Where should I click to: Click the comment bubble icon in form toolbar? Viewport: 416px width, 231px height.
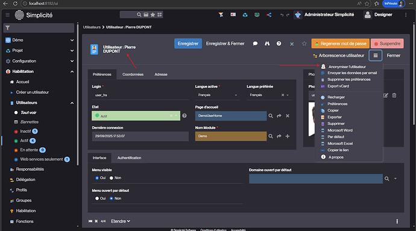pos(255,43)
